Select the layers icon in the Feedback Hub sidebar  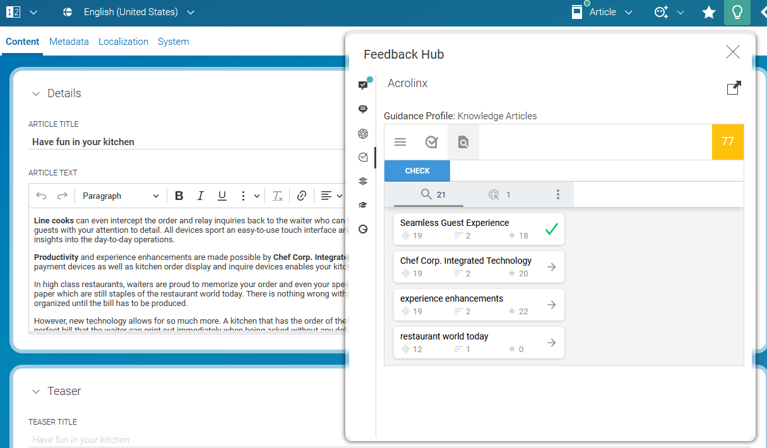363,181
